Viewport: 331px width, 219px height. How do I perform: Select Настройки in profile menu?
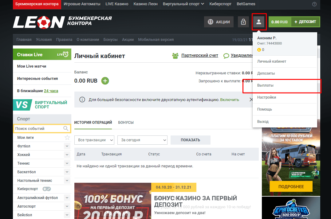tap(285, 97)
